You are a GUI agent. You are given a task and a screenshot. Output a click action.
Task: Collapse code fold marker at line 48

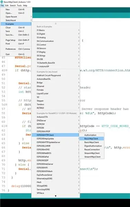click(6, 70)
